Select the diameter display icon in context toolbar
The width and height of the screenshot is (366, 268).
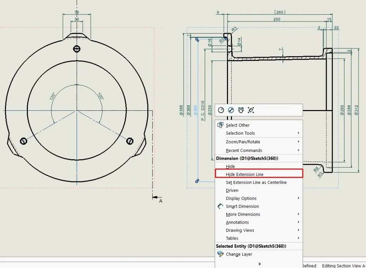click(x=231, y=110)
